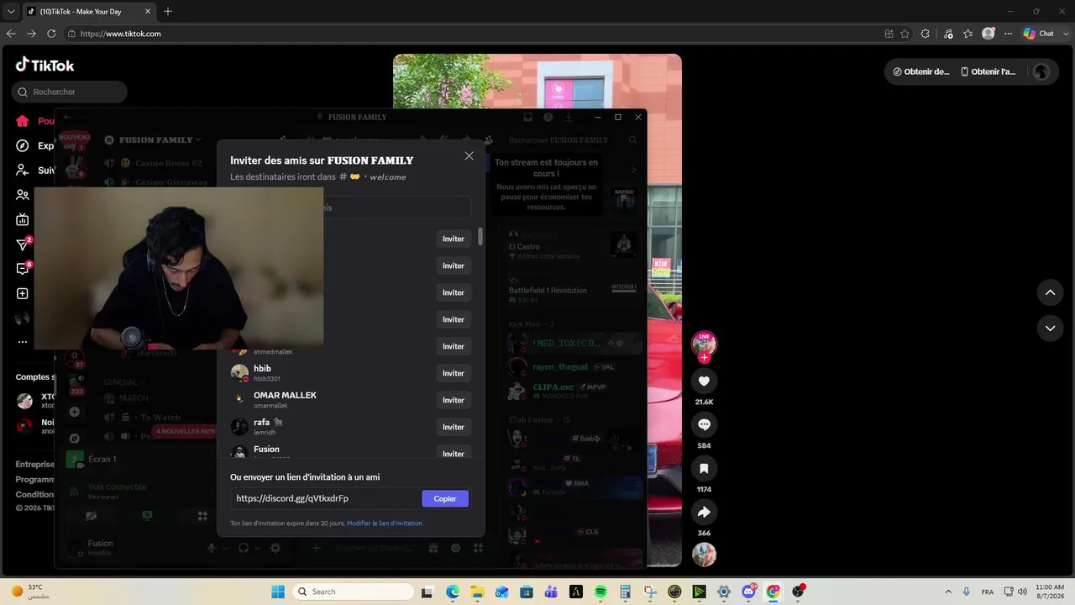Click the Obtenir l'a... app button

click(988, 71)
